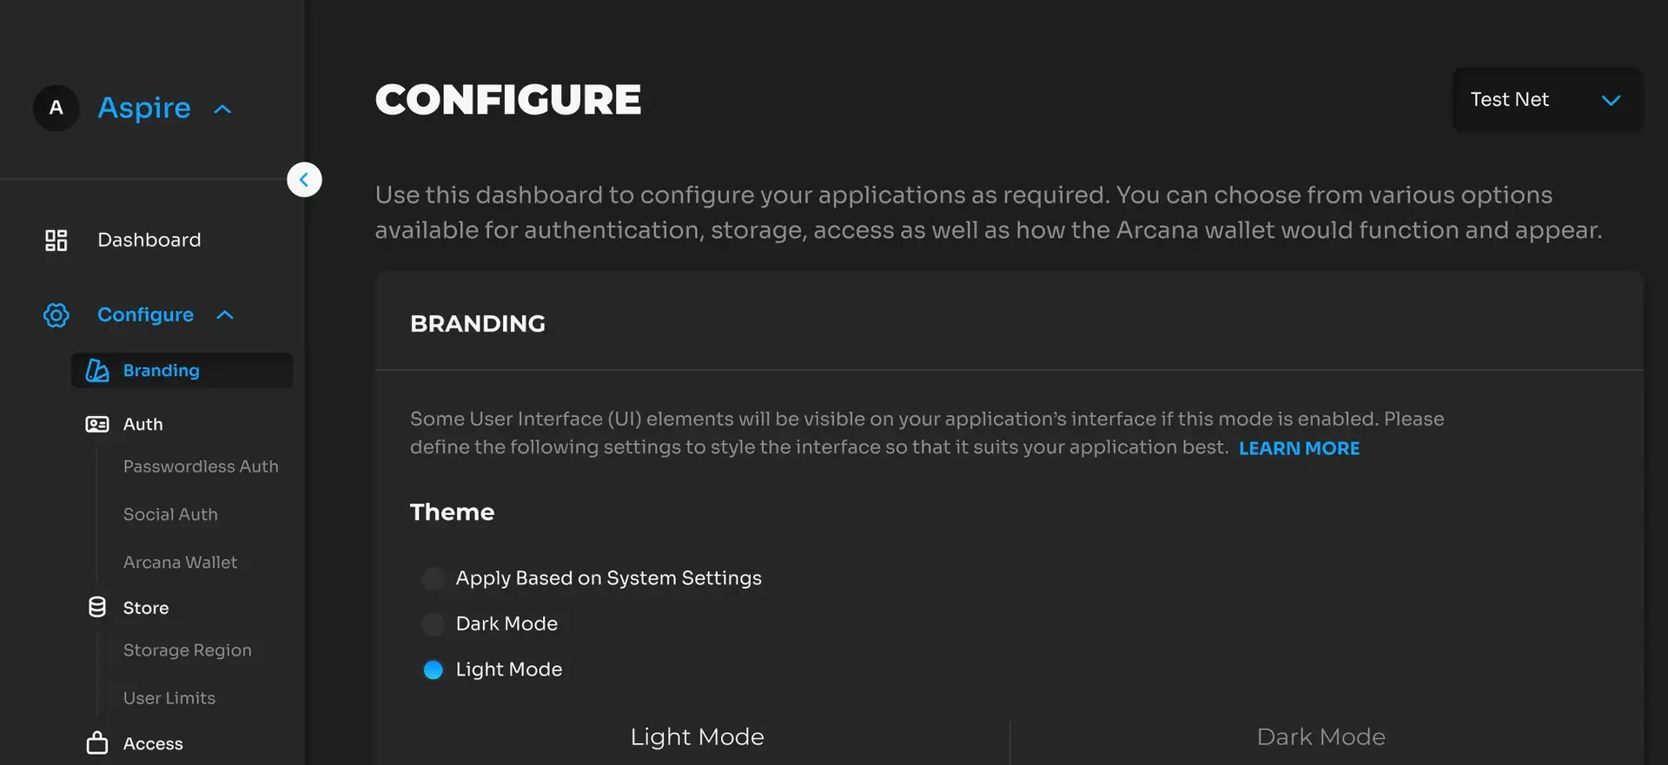Click the Dashboard grid icon
This screenshot has height=765, width=1668.
(56, 241)
